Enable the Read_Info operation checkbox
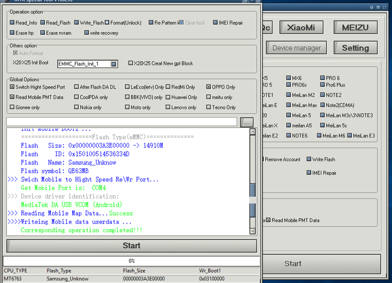Viewport: 392px width, 283px height. tap(12, 22)
